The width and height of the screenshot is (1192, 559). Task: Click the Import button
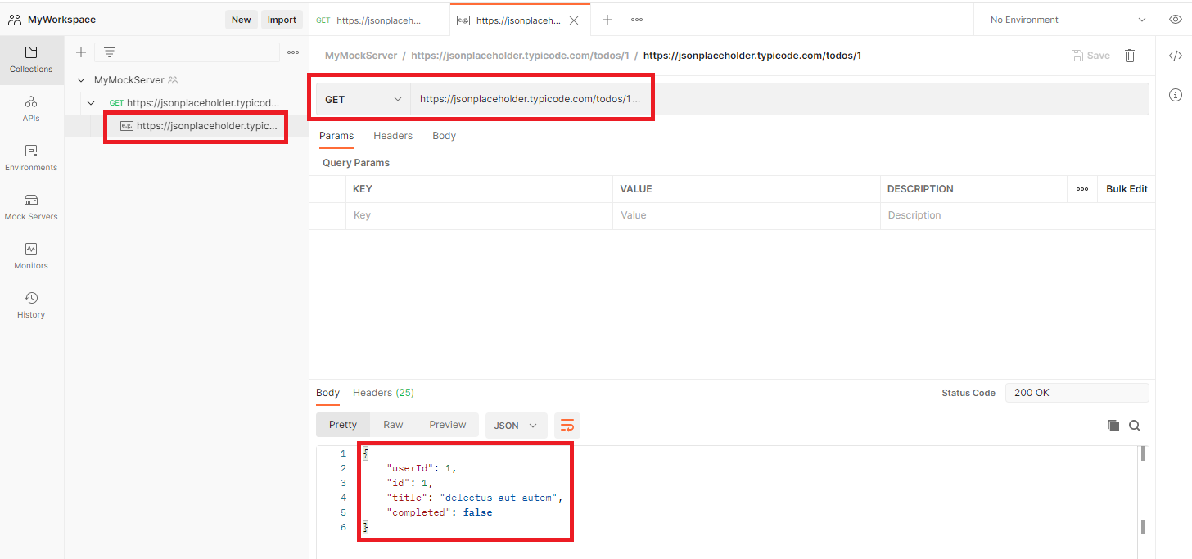click(x=282, y=20)
